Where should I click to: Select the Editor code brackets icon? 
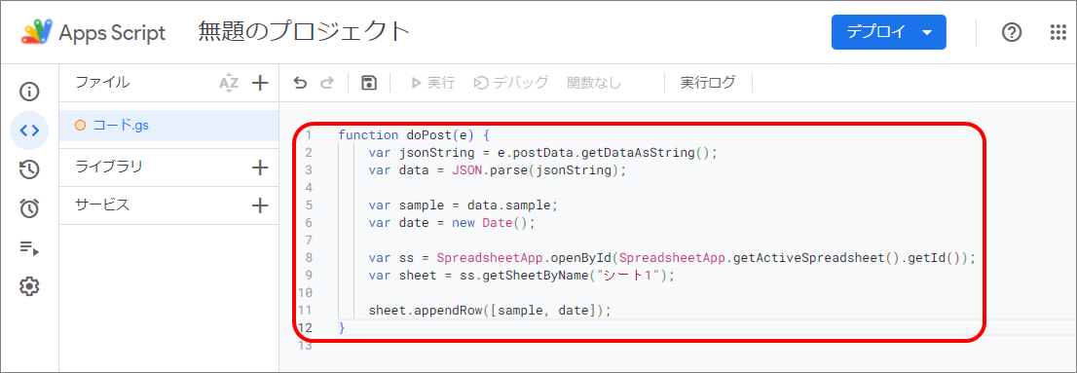click(29, 130)
